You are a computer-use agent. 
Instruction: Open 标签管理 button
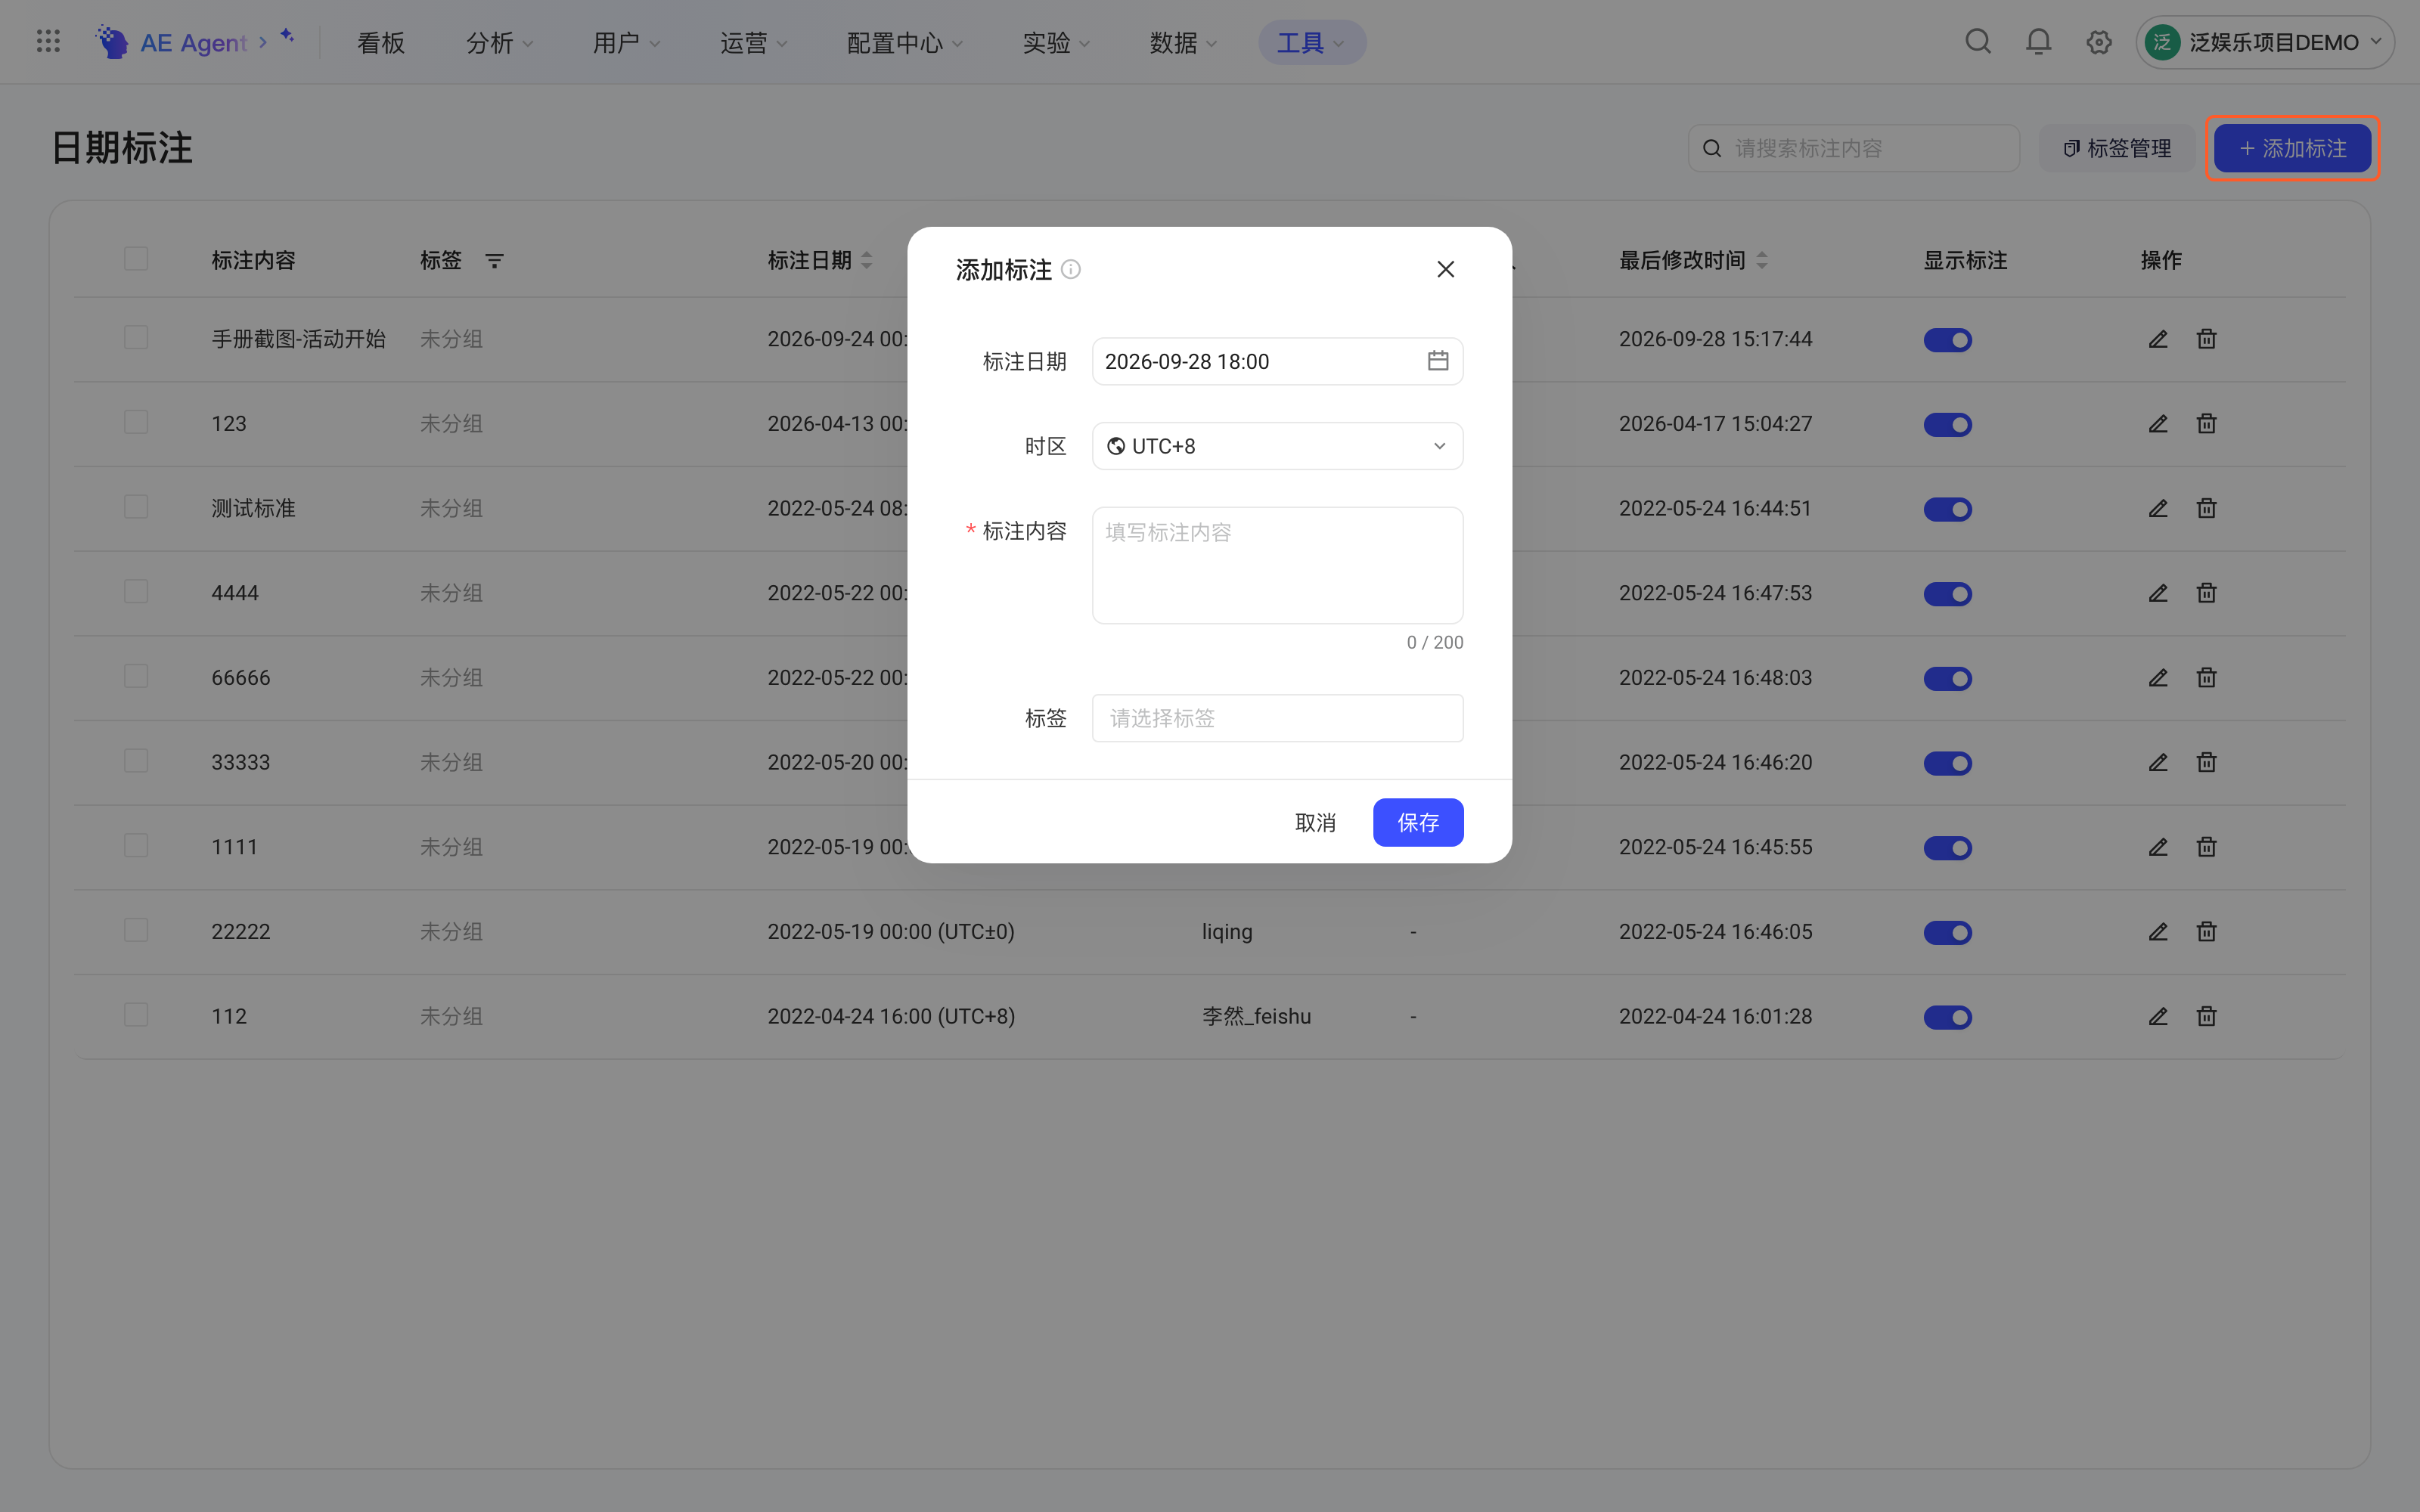[x=2117, y=148]
